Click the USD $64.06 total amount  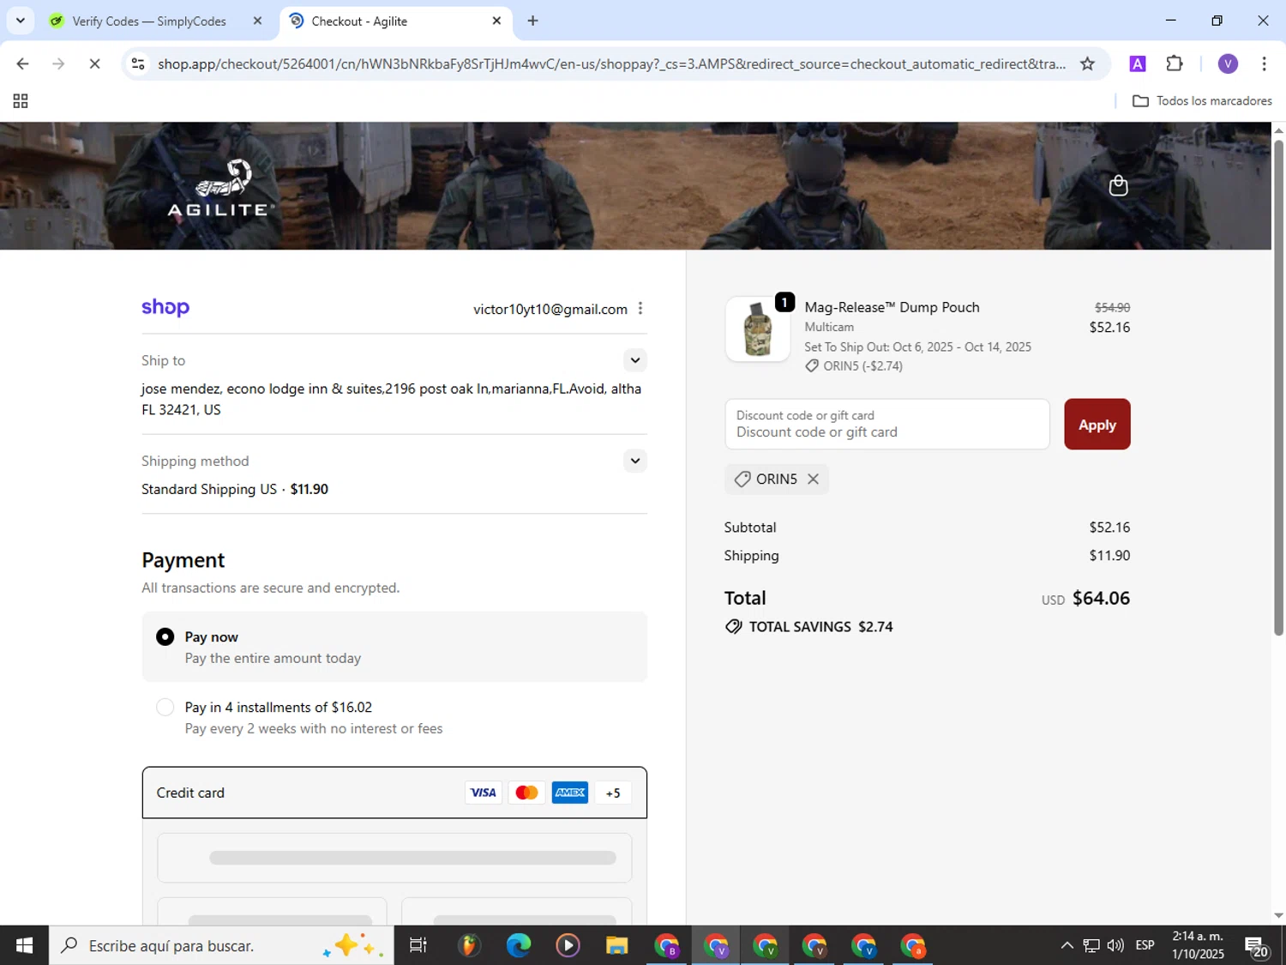point(1085,598)
